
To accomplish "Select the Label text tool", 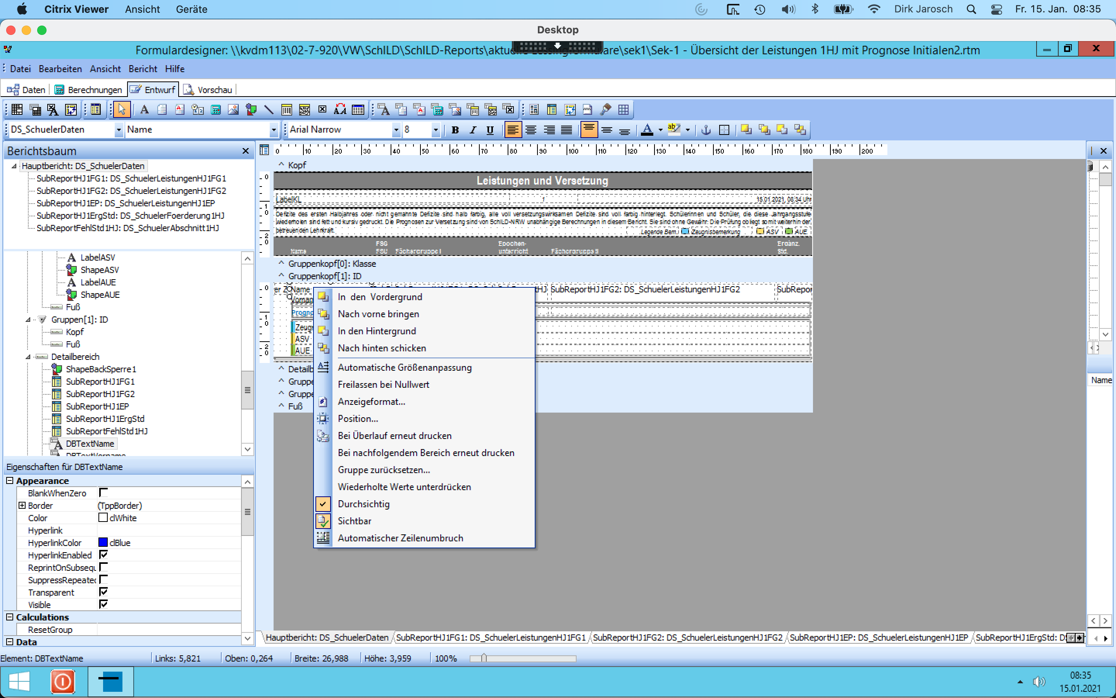I will 144,109.
